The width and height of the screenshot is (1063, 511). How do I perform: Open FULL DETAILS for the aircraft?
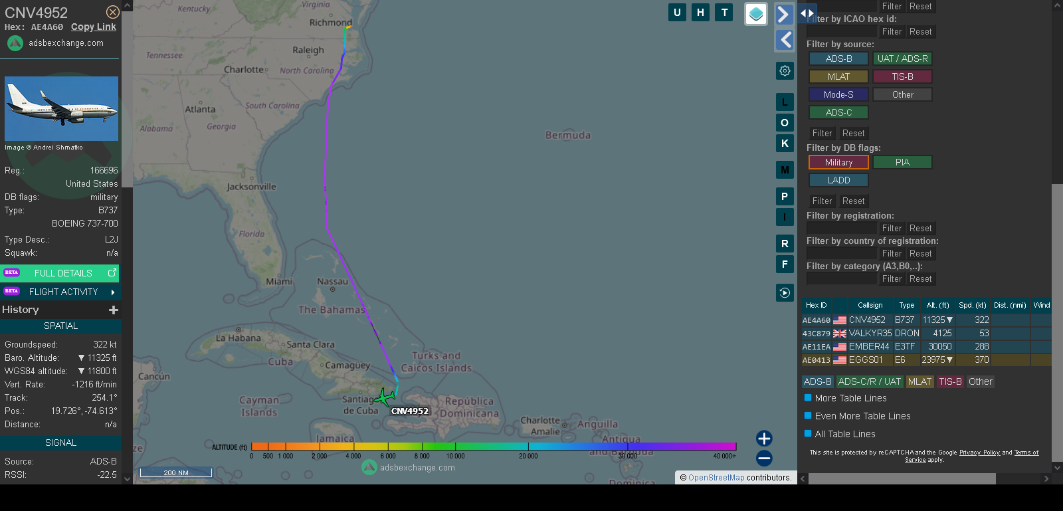coord(60,273)
